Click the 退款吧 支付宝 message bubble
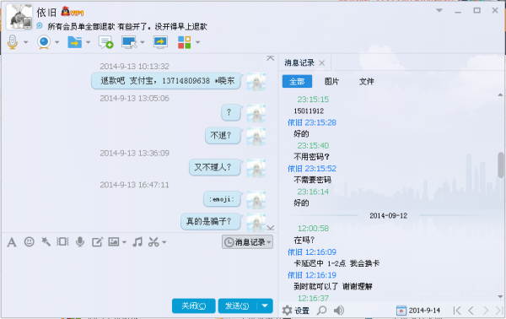 coord(166,81)
